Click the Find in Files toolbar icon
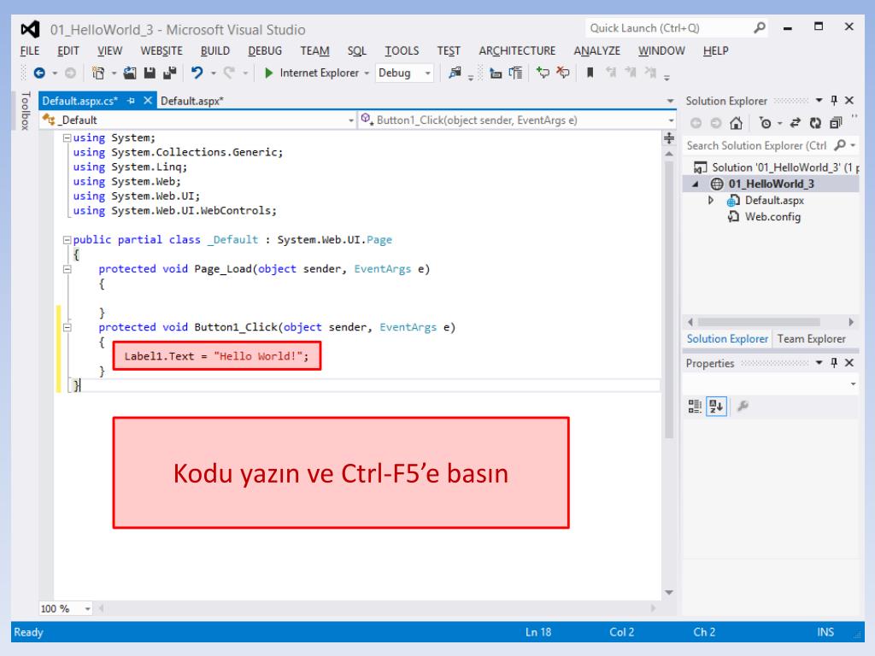875x656 pixels. pyautogui.click(x=455, y=73)
